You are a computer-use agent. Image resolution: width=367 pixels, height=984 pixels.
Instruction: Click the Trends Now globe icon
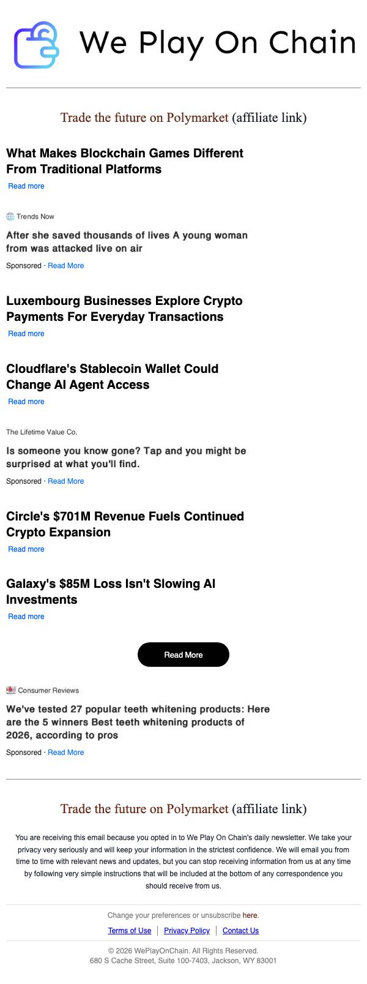coord(10,217)
